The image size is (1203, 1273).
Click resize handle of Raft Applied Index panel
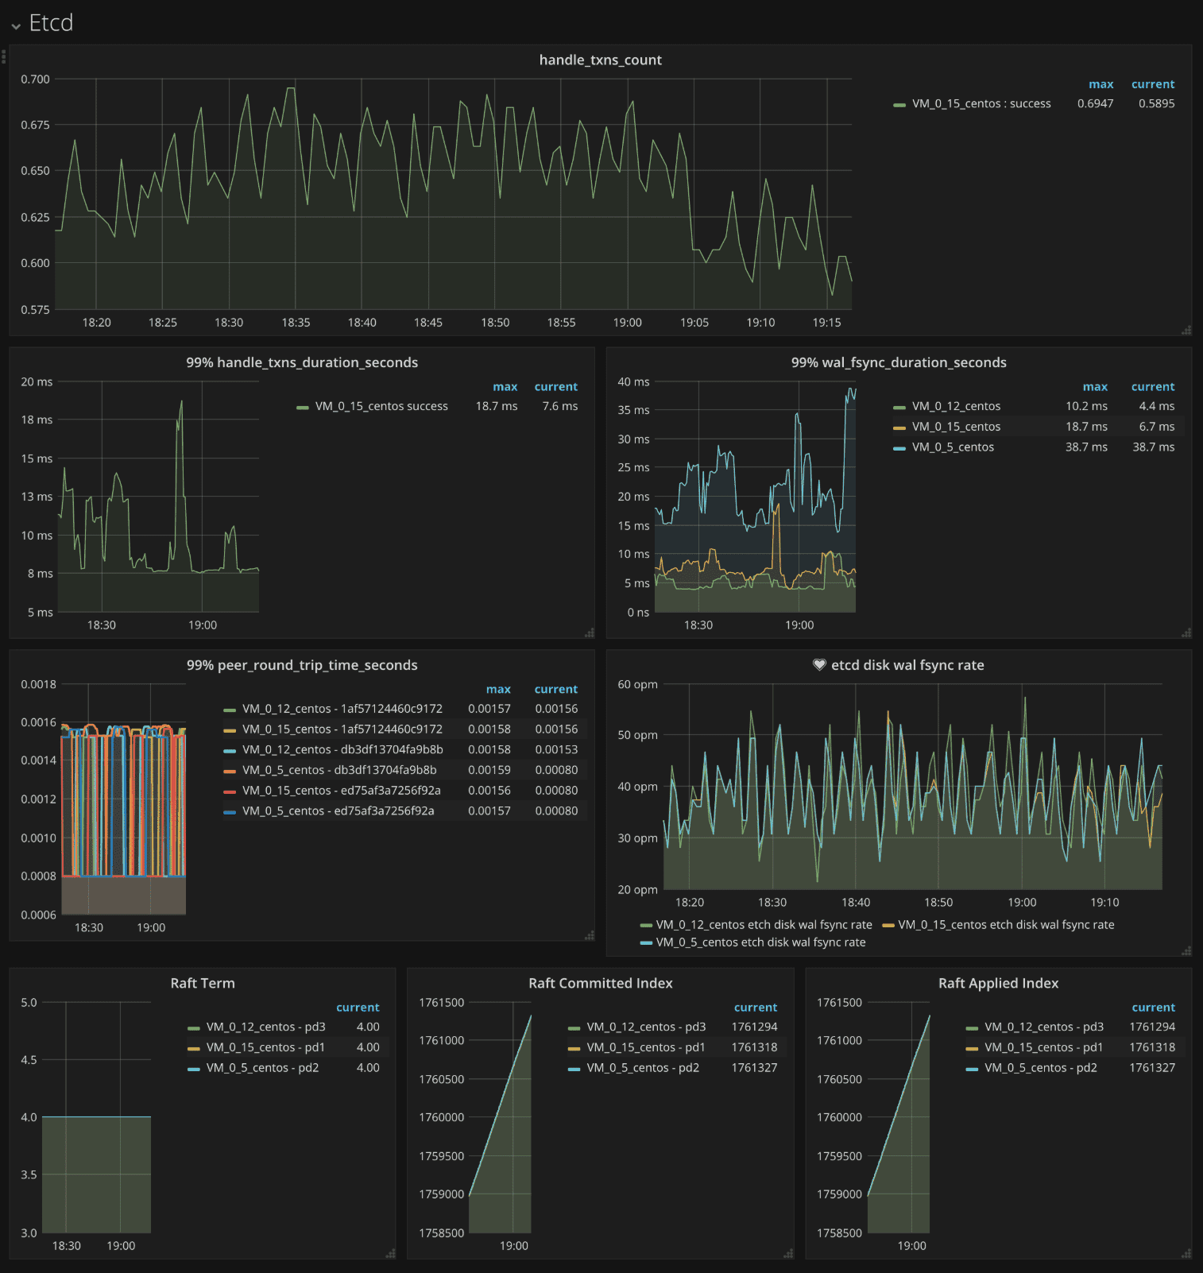[x=1186, y=1253]
